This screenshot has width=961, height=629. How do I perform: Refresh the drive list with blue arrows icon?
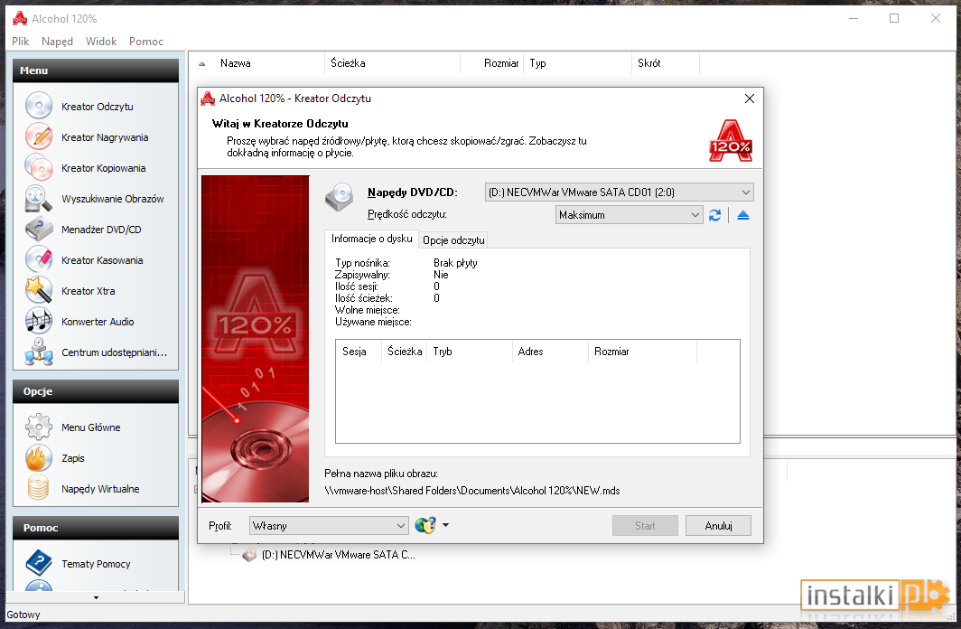pyautogui.click(x=714, y=215)
